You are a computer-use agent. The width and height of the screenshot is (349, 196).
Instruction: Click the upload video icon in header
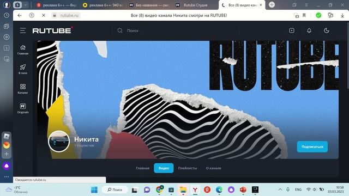[x=292, y=30]
